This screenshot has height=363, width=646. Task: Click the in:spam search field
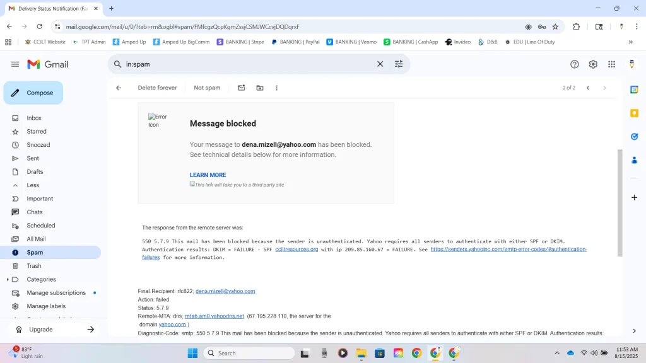[x=246, y=64]
